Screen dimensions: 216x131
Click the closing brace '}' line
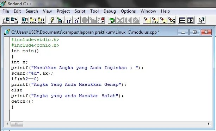pos(13,107)
